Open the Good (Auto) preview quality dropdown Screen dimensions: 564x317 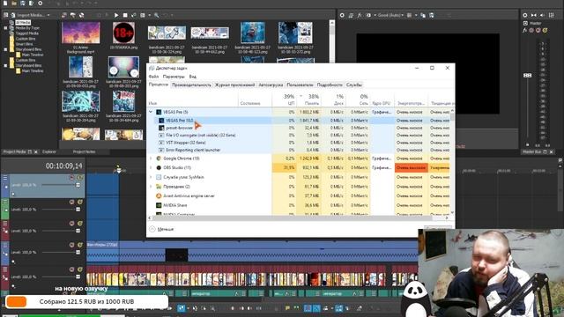(390, 15)
